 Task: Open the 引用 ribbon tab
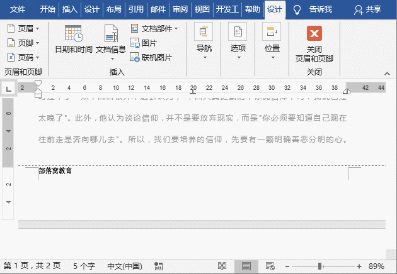pyautogui.click(x=135, y=9)
